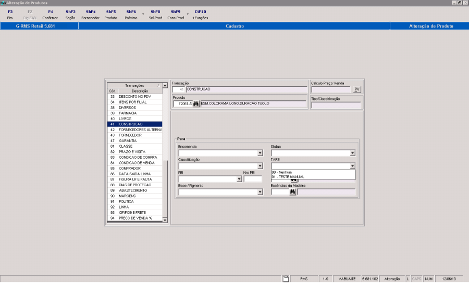Select row 85 COMPRADOR
Screen dimensions: 469x284
tap(134, 169)
